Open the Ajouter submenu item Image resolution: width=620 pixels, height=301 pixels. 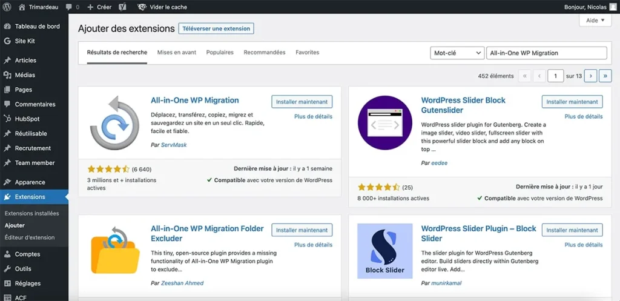(x=15, y=225)
